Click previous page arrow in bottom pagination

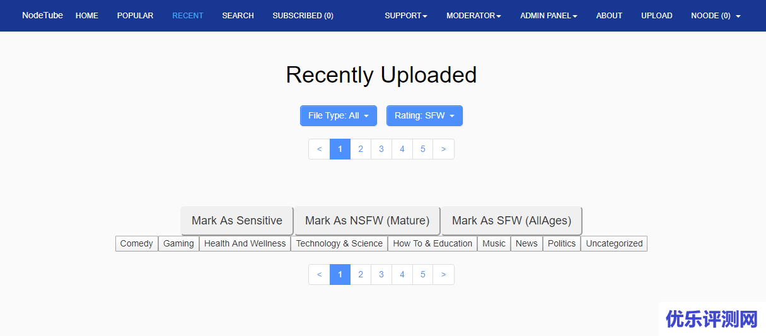tap(320, 275)
